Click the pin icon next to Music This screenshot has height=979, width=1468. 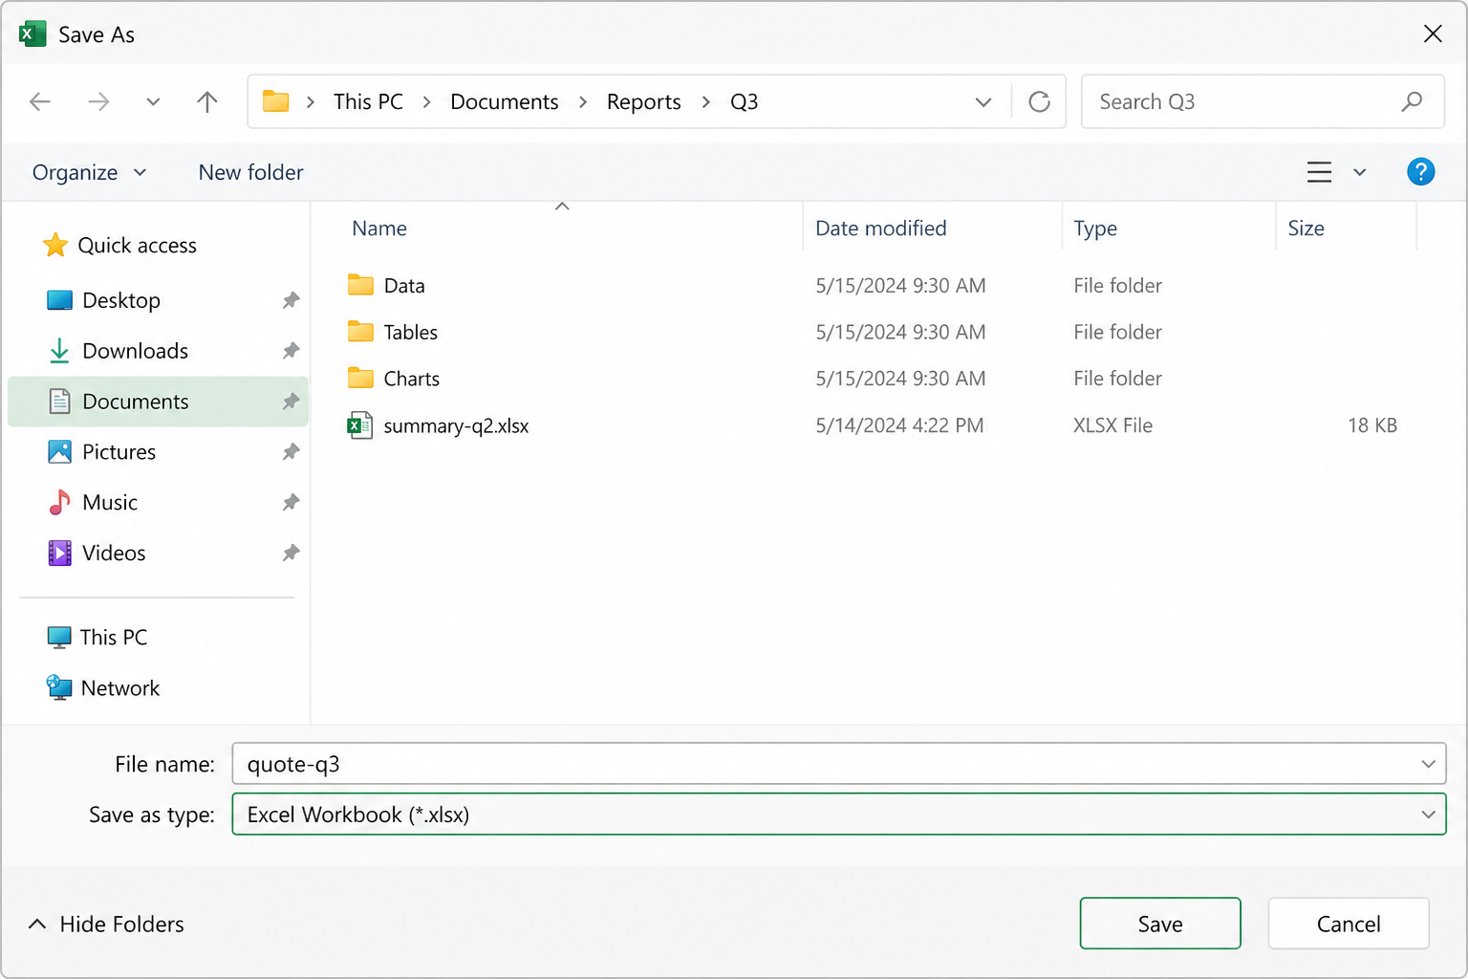291,503
